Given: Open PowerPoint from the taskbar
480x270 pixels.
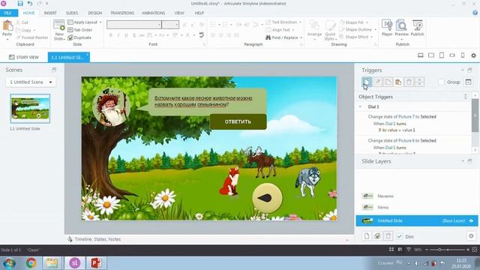Looking at the screenshot, I should click(x=96, y=263).
